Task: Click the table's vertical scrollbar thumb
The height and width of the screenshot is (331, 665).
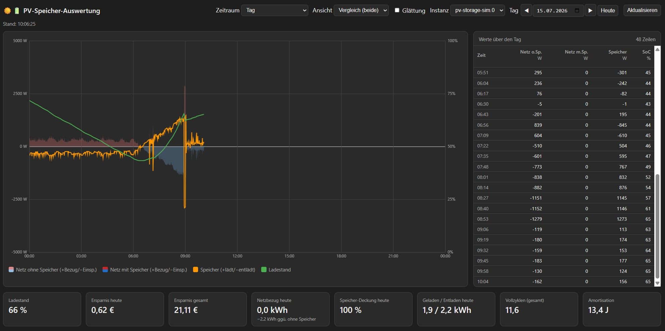Action: (657, 226)
